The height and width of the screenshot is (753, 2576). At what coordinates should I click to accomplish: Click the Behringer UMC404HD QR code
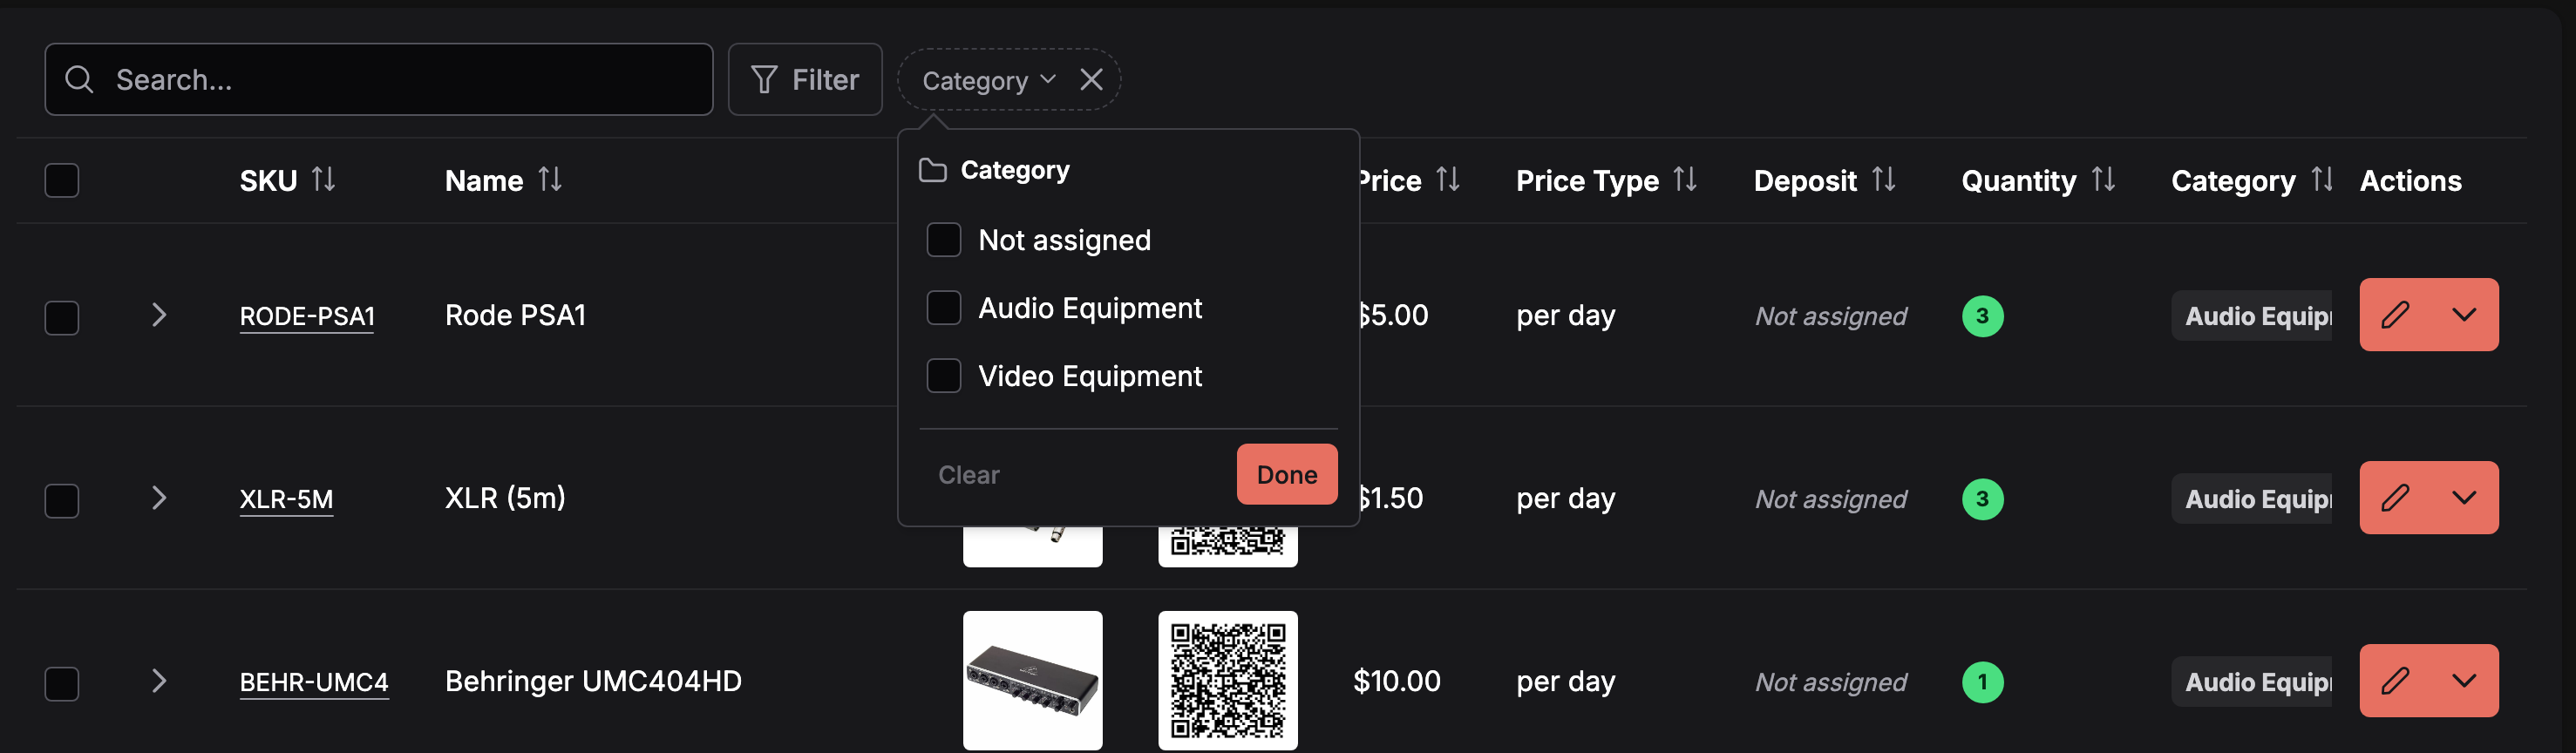tap(1228, 681)
